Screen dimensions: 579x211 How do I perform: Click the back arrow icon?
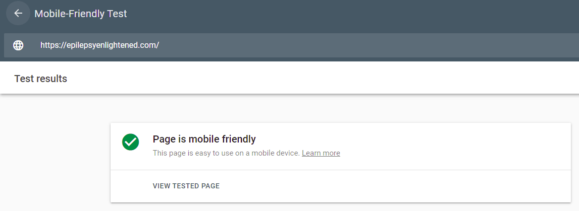(x=18, y=14)
